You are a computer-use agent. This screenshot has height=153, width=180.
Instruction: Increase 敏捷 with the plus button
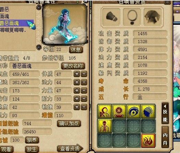coord(77,107)
